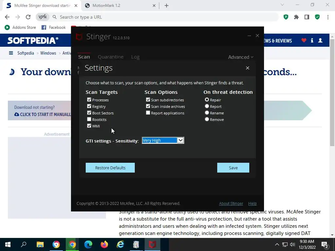
Task: Click the Softpedia breadcrumb link
Action: pos(26,53)
